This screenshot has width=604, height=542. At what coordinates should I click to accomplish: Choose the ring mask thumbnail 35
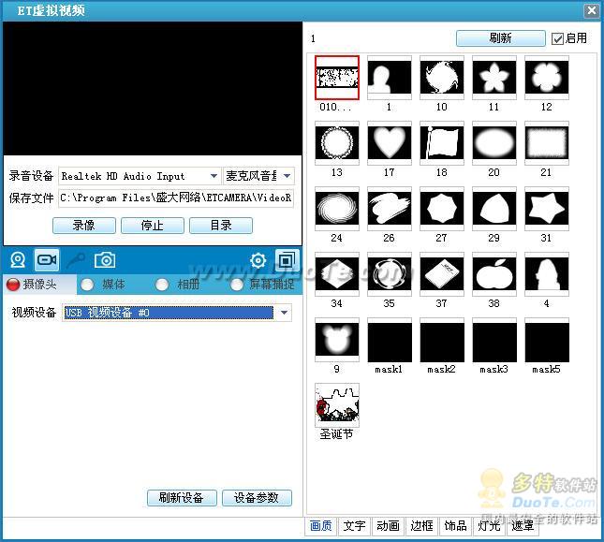389,273
